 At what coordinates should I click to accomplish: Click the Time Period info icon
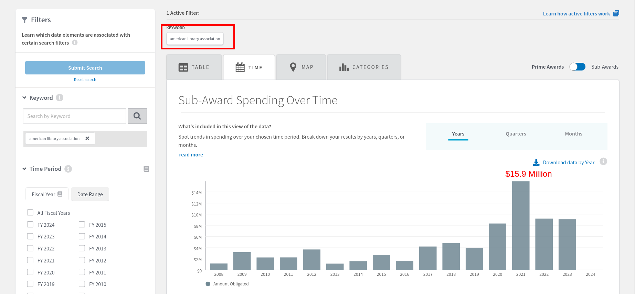click(x=68, y=169)
